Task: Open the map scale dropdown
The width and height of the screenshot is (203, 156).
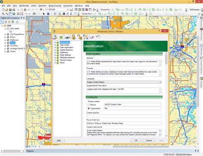Action: 68,10
